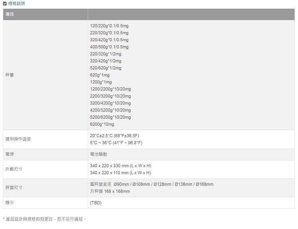
Task: Click the 電池驅動 power value
Action: (x=99, y=154)
